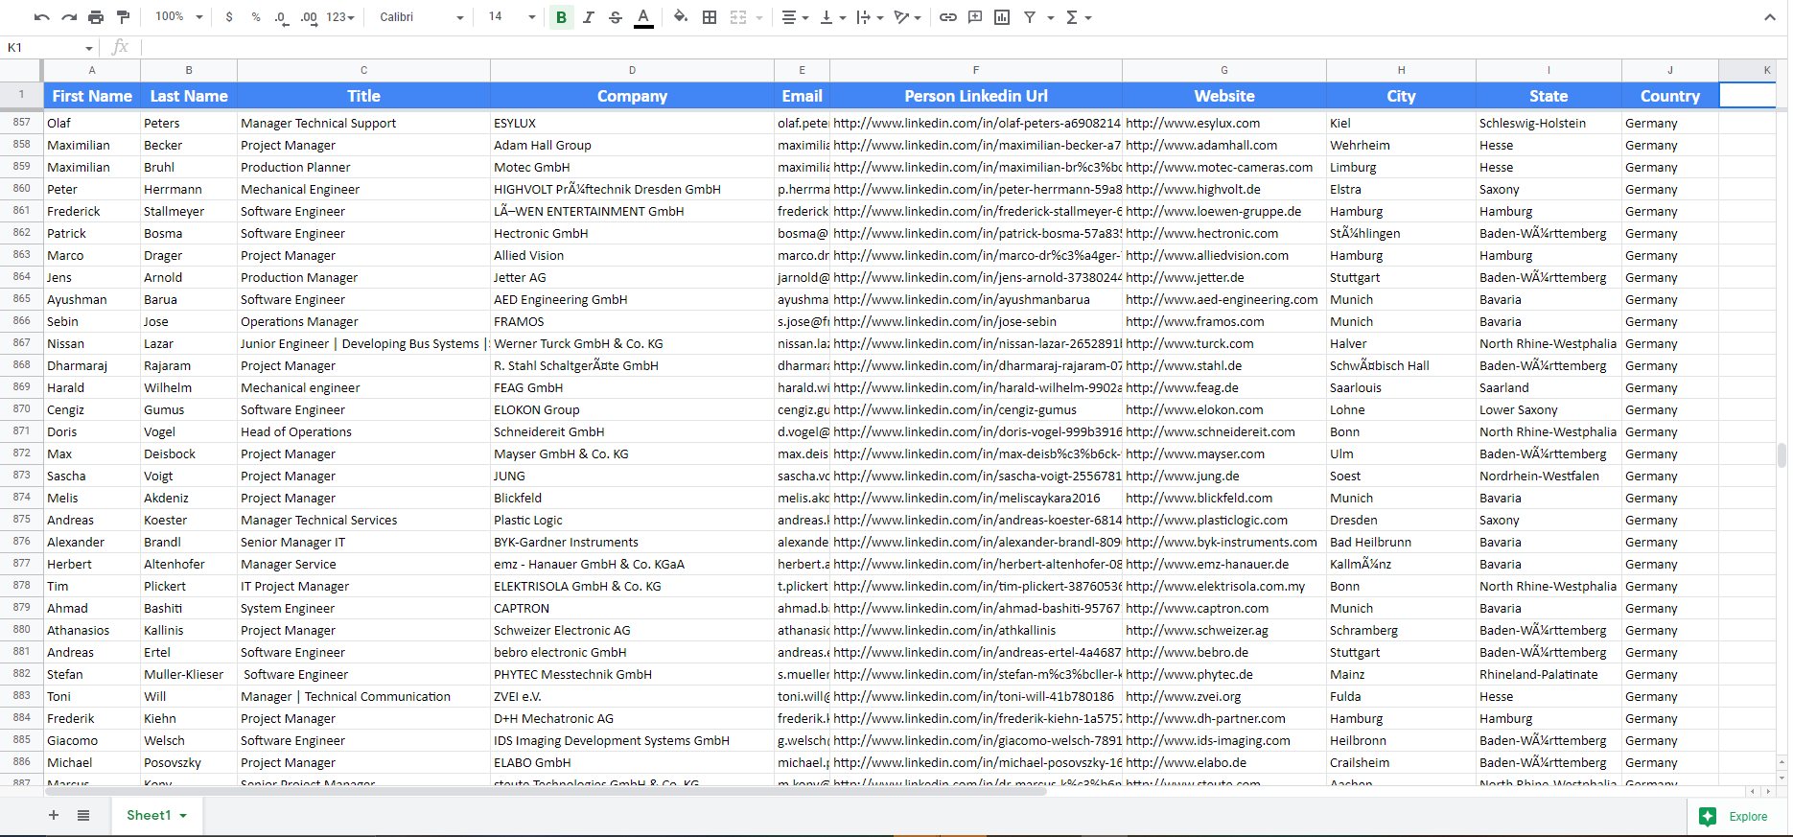Viewport: 1793px width, 837px height.
Task: Open the http://www.jetter.de link
Action: point(1185,277)
